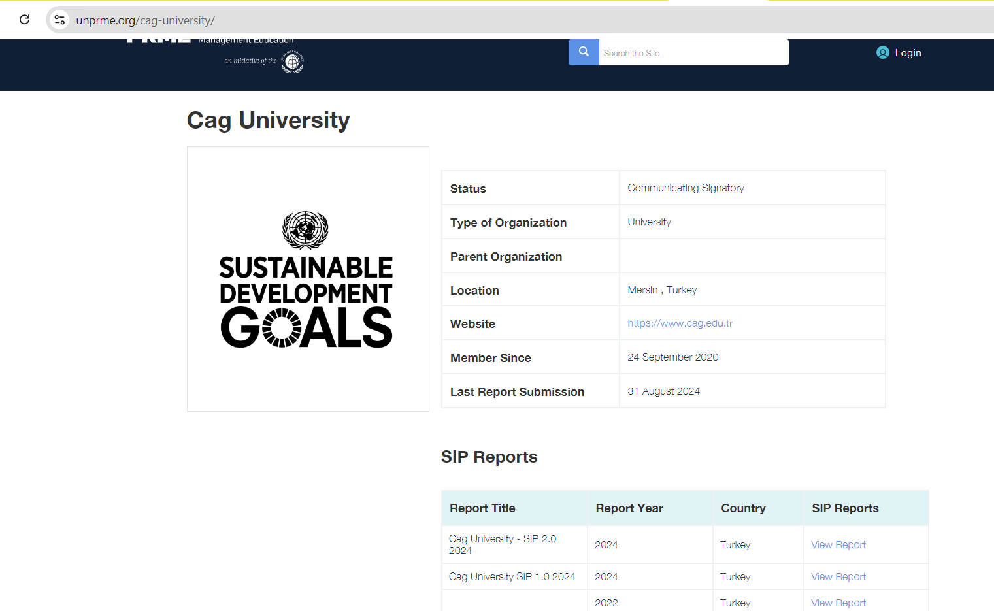Select the 31 August 2024 submission date
This screenshot has height=611, width=994.
pos(663,391)
